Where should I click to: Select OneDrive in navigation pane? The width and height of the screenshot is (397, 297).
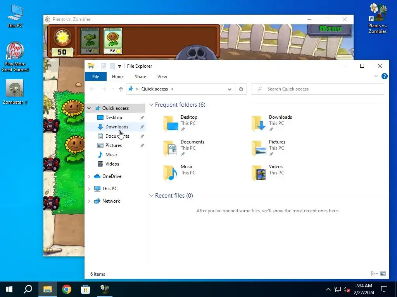click(112, 176)
